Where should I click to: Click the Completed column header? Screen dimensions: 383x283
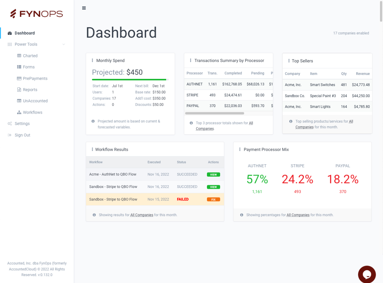pos(233,73)
